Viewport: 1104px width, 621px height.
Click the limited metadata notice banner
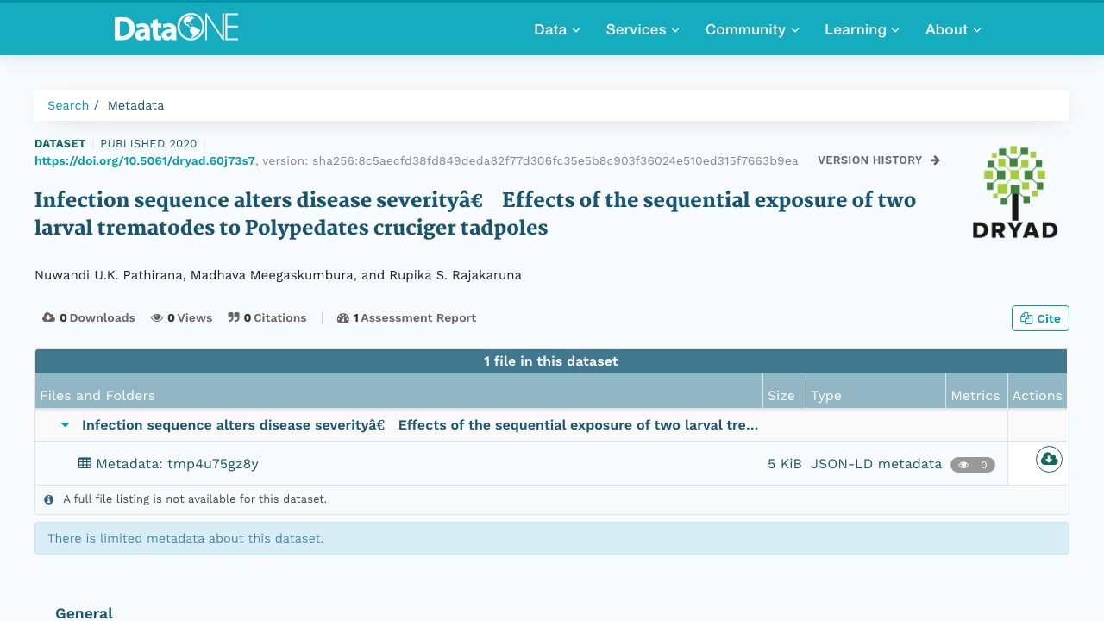pyautogui.click(x=552, y=538)
